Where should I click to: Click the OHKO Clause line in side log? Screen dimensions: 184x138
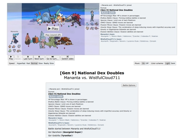(117, 22)
